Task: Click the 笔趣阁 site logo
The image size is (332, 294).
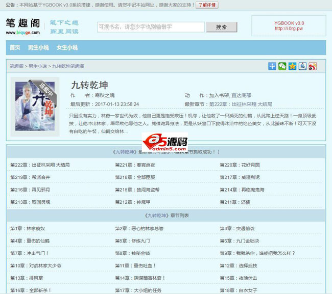Action: point(23,26)
